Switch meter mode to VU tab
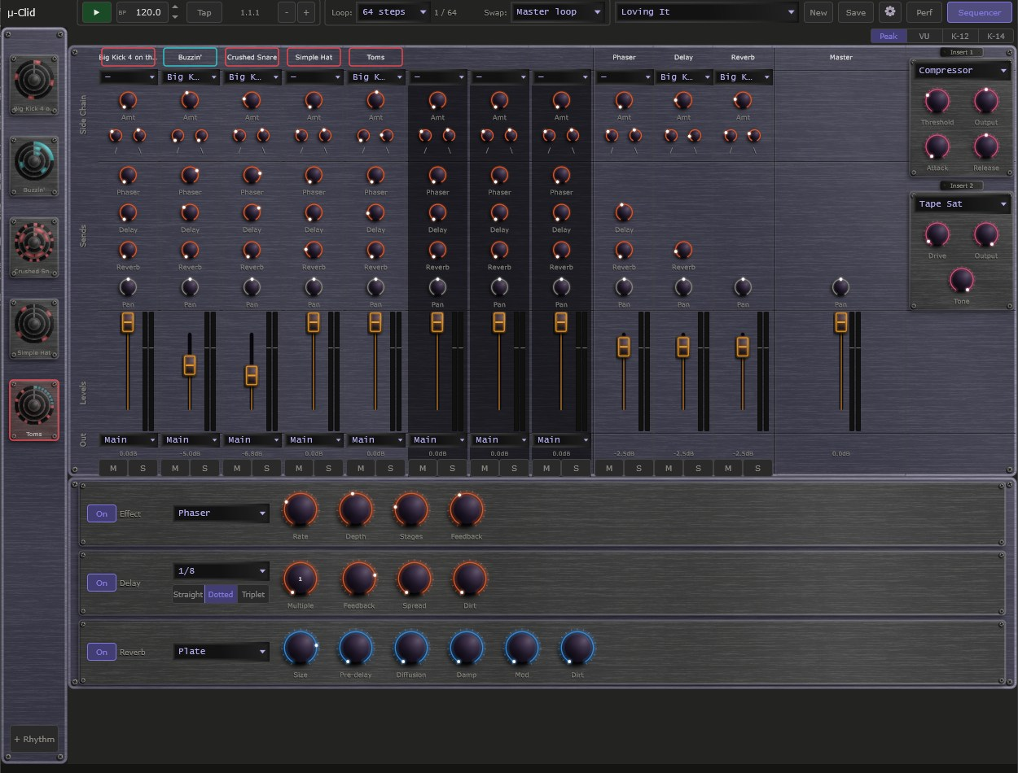Viewport: 1018px width, 773px height. pyautogui.click(x=924, y=36)
